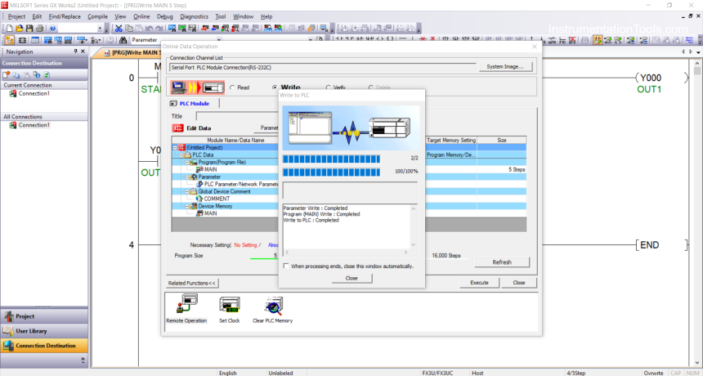The image size is (703, 376).
Task: Click the upper 2/2 progress bar
Action: click(331, 159)
